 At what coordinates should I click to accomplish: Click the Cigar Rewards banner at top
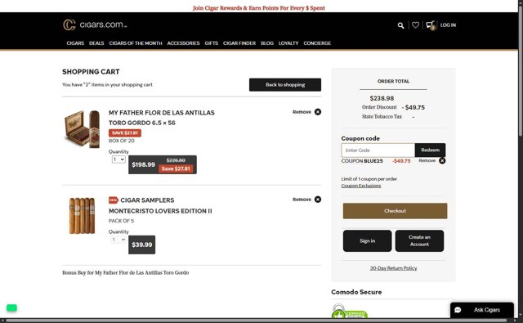(258, 8)
